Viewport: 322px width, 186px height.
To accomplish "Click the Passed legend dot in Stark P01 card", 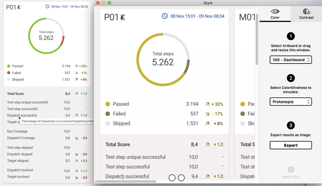I will (x=107, y=104).
